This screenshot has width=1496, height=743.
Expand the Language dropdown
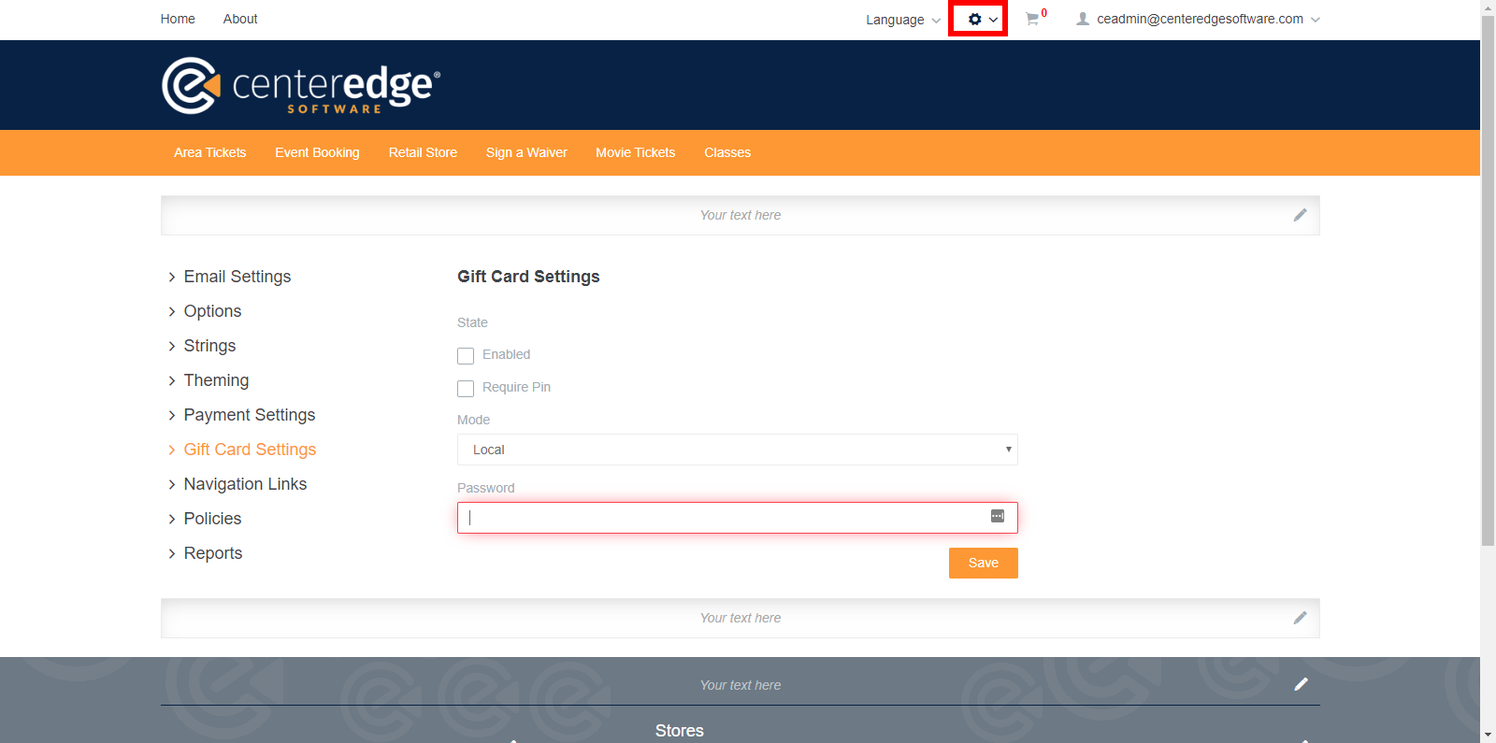click(x=902, y=20)
